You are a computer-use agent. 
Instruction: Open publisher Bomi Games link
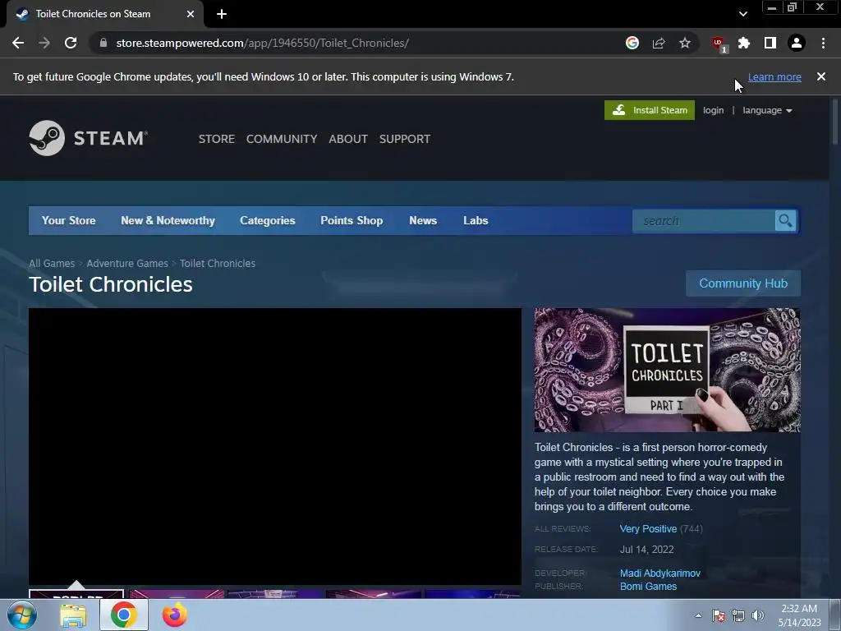[x=649, y=587]
